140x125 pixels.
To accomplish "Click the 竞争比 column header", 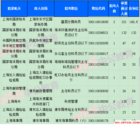I will tap(134, 9).
